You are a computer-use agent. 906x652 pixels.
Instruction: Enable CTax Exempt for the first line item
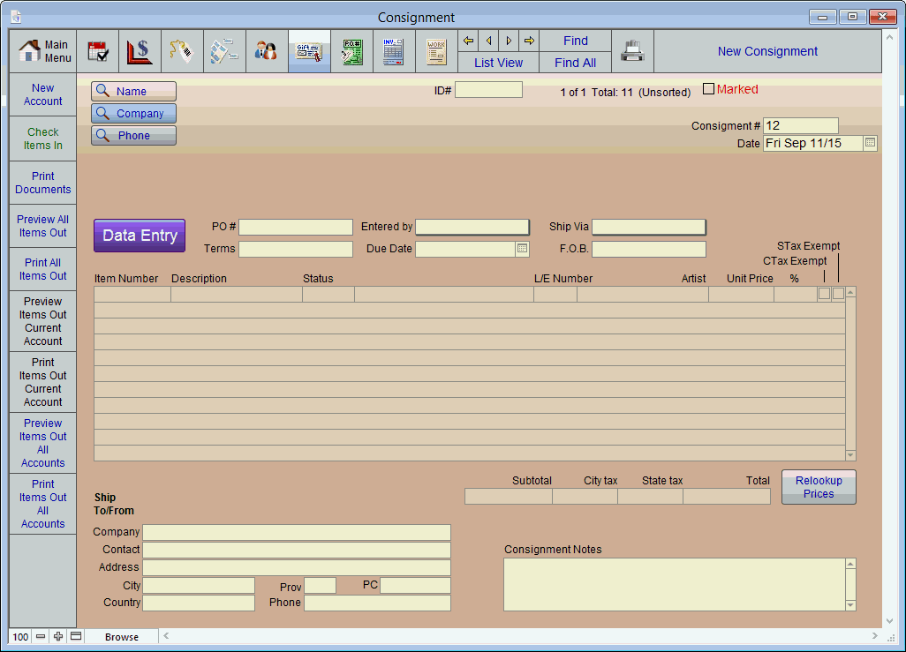click(x=824, y=293)
